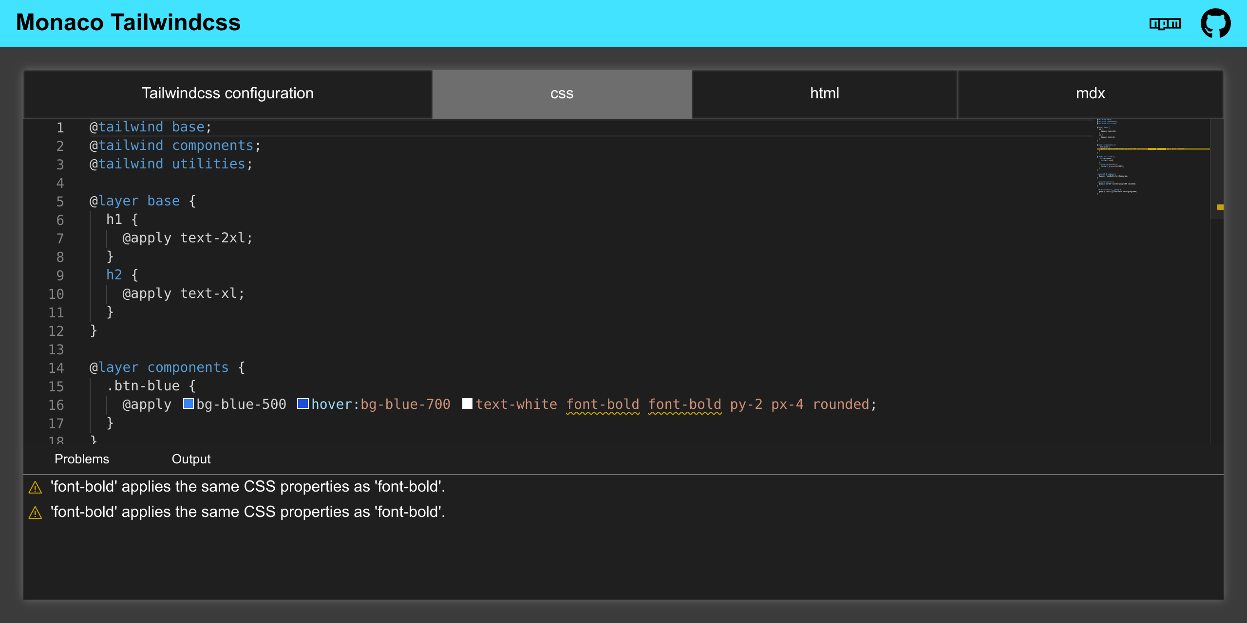Click line number 9 in the gutter
The height and width of the screenshot is (623, 1247).
click(60, 275)
